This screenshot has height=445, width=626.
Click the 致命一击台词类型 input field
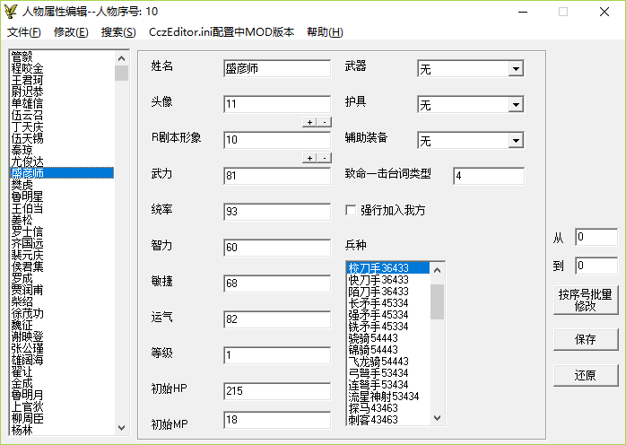point(489,176)
